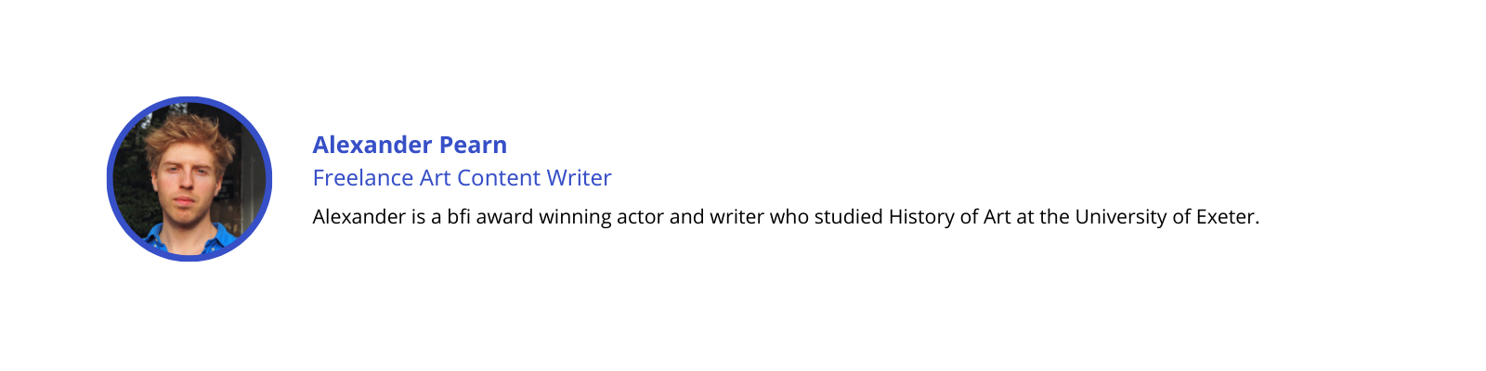Click the author biography sentence
The width and height of the screenshot is (1486, 371).
point(786,217)
